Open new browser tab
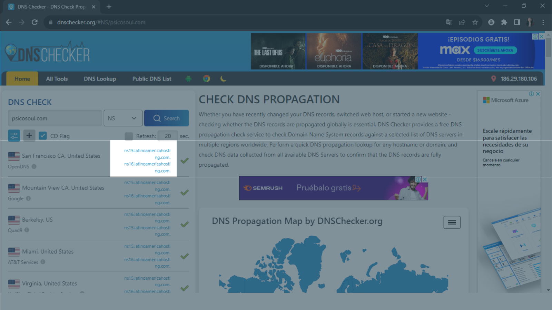Image resolution: width=552 pixels, height=310 pixels. click(109, 7)
